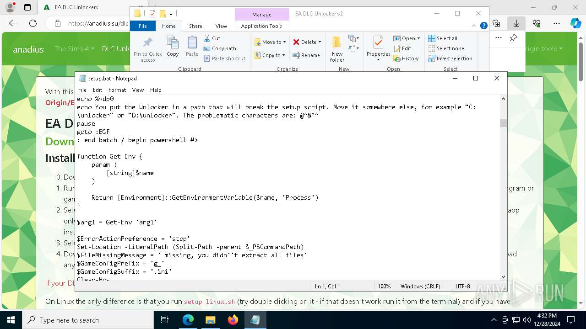Click taskbar search box
Viewport: 586px width, 329px height.
tap(88, 320)
